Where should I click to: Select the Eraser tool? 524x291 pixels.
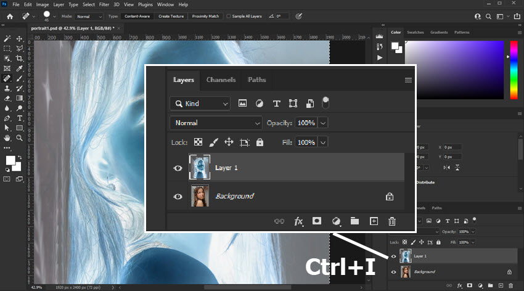[7, 98]
